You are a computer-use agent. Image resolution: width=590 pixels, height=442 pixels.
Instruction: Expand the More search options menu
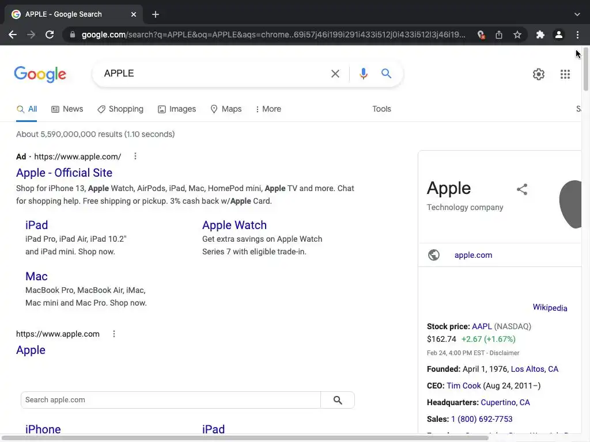coord(268,109)
